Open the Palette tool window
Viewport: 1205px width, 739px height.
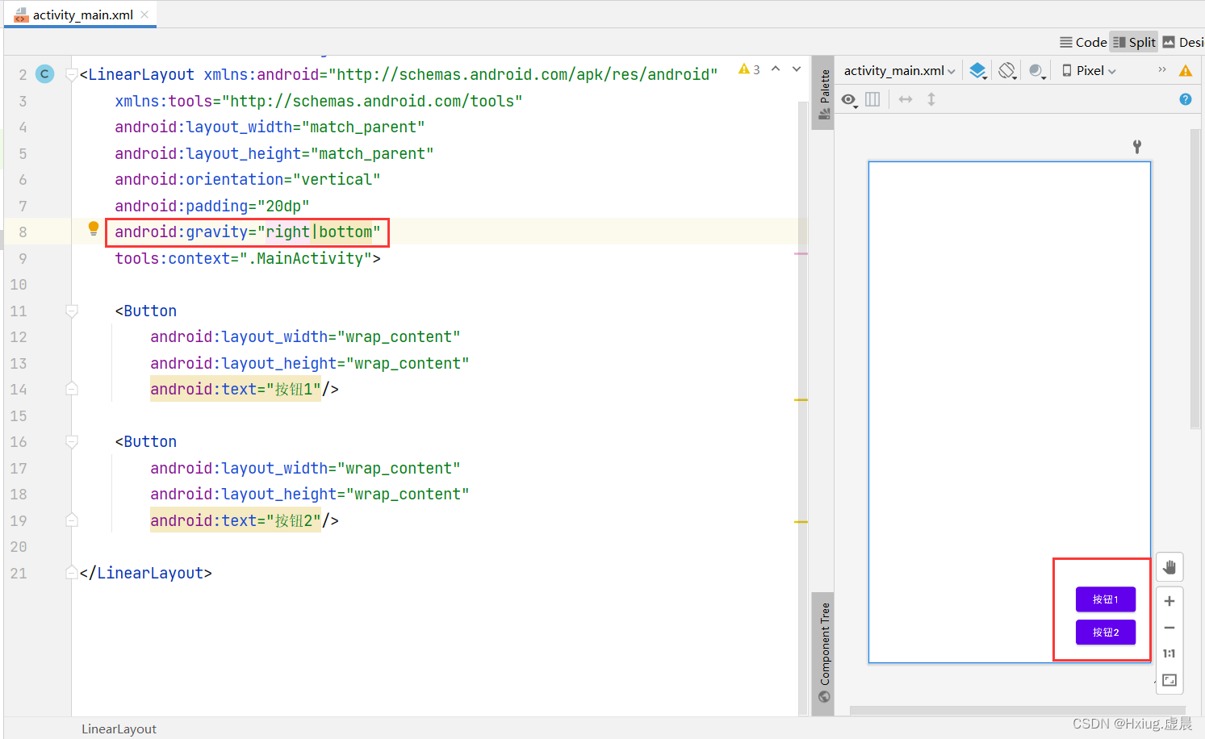pyautogui.click(x=824, y=94)
